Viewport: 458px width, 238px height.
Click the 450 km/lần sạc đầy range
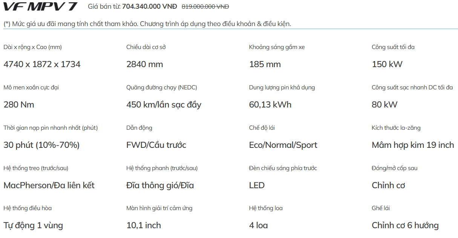(164, 104)
